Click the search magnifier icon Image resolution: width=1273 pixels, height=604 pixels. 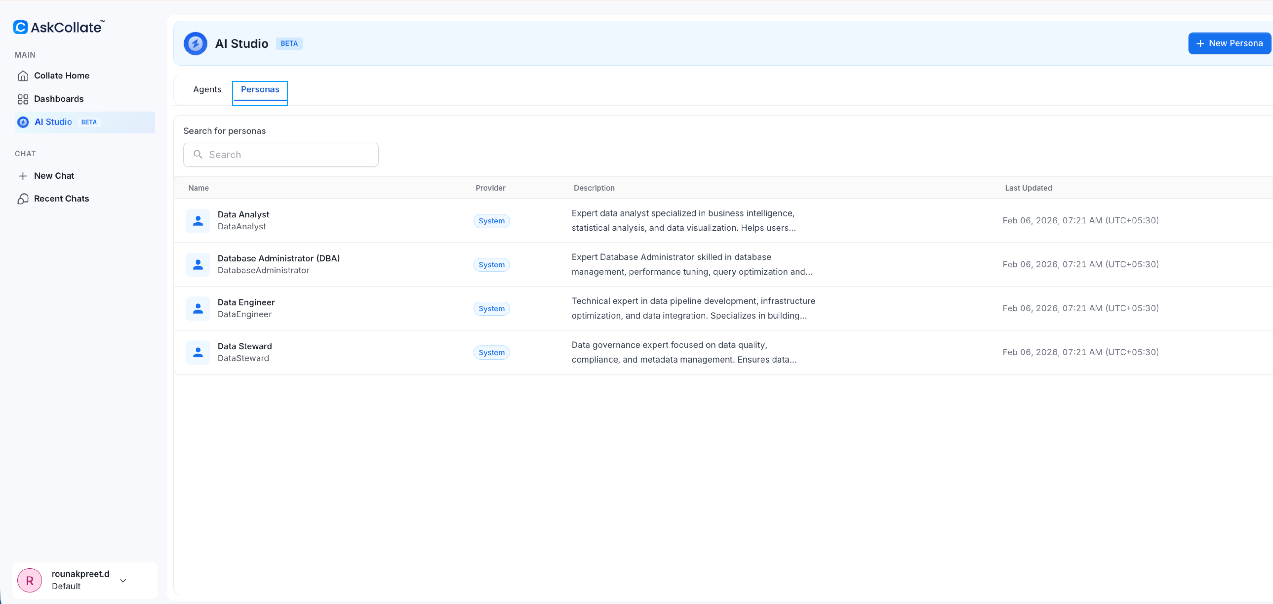pos(199,155)
